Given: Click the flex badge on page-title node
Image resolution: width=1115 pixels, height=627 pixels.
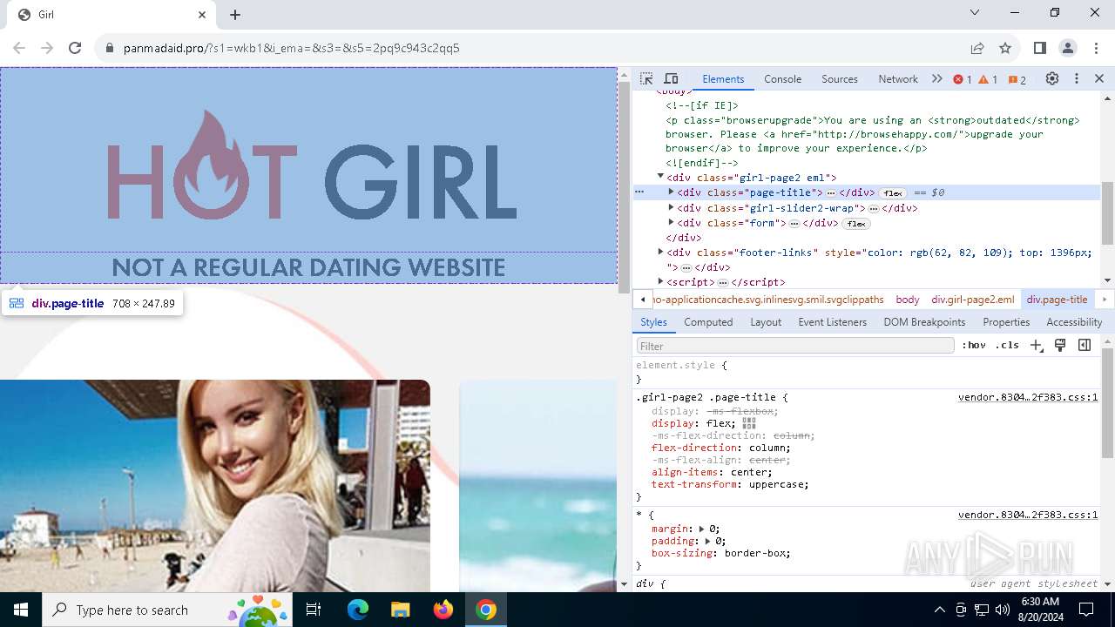Looking at the screenshot, I should click(x=892, y=193).
